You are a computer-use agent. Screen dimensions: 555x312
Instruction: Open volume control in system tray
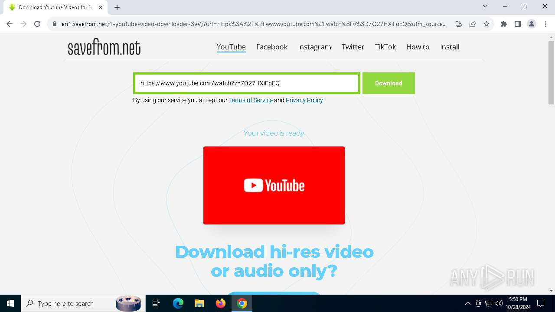coord(499,303)
